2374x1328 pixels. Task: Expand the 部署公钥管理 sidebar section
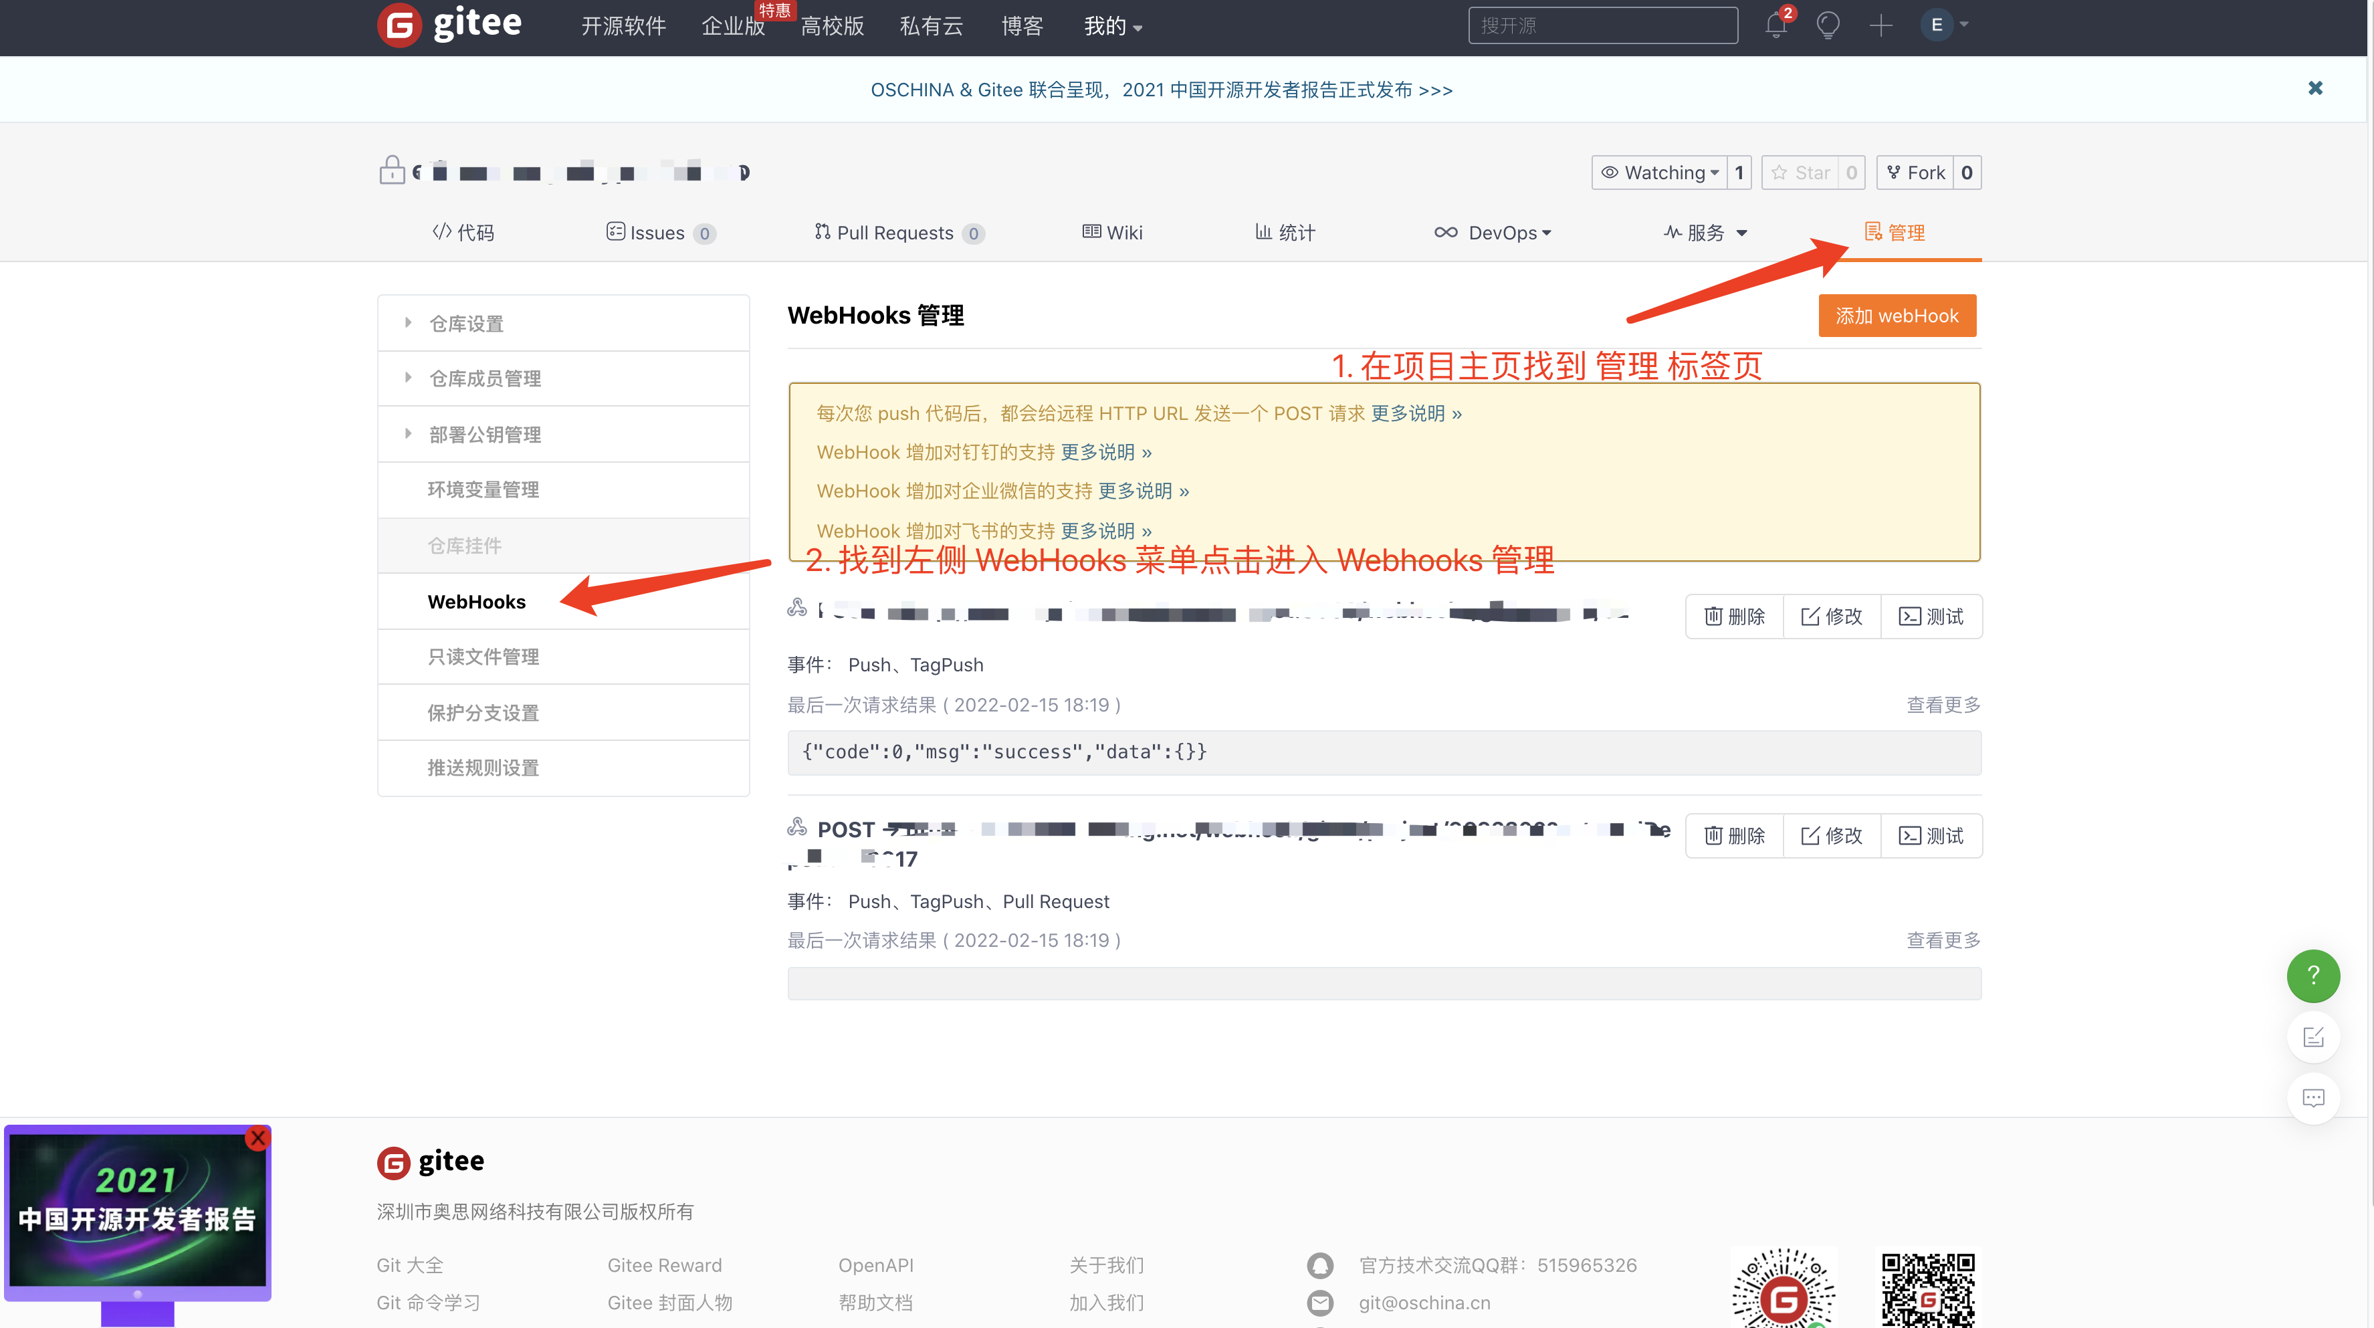click(485, 434)
